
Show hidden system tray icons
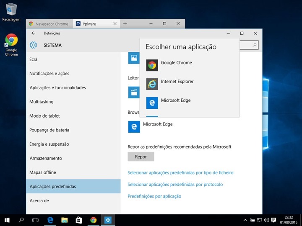[x=245, y=220]
